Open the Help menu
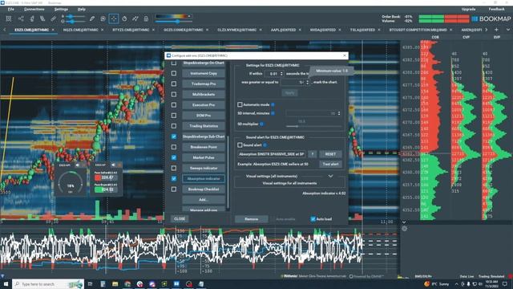The image size is (513, 289). [x=82, y=9]
